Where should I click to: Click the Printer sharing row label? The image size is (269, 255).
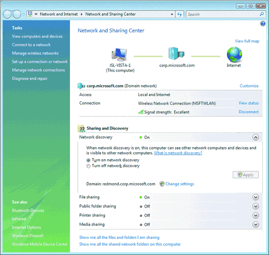(92, 215)
